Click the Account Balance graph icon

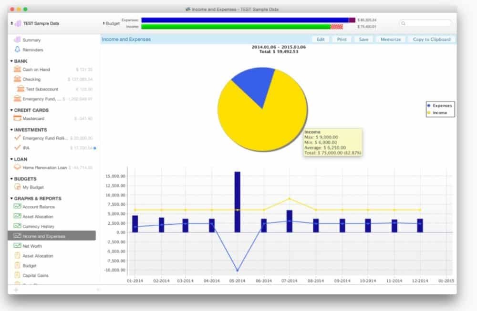click(18, 207)
